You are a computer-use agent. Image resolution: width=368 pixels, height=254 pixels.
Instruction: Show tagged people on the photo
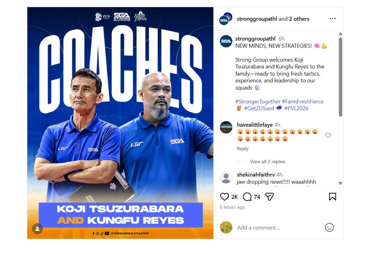(37, 229)
